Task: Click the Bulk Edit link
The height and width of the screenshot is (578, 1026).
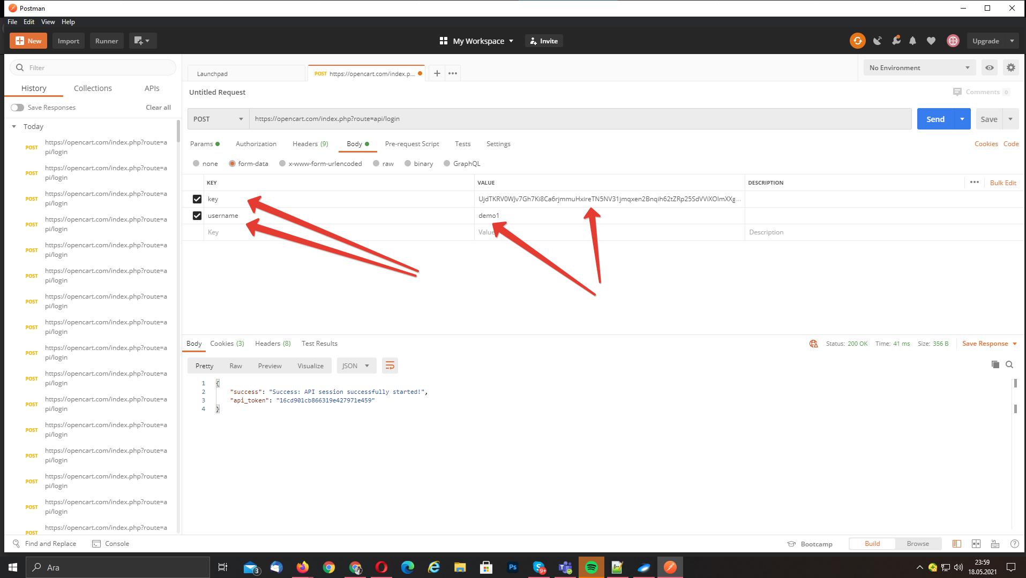Action: (1003, 182)
